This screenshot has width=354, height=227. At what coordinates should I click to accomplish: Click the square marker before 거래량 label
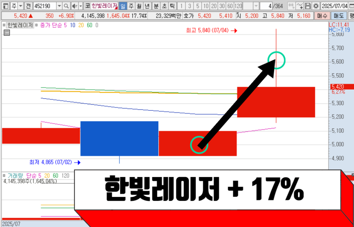4,176
